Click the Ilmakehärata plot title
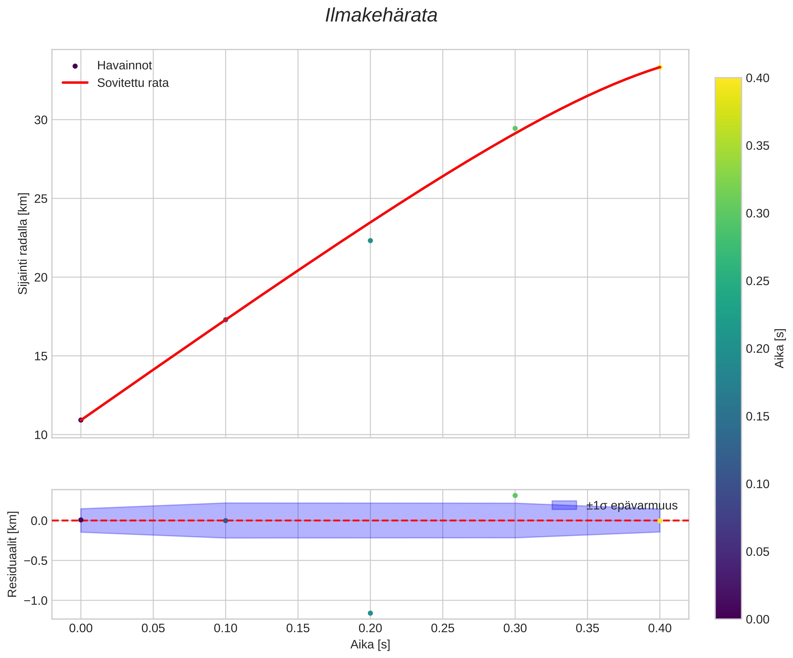Viewport: 793px width, 658px height. [x=381, y=16]
